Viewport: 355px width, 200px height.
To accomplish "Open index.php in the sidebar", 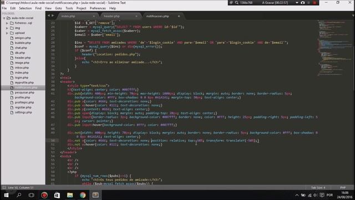I will click(x=22, y=73).
